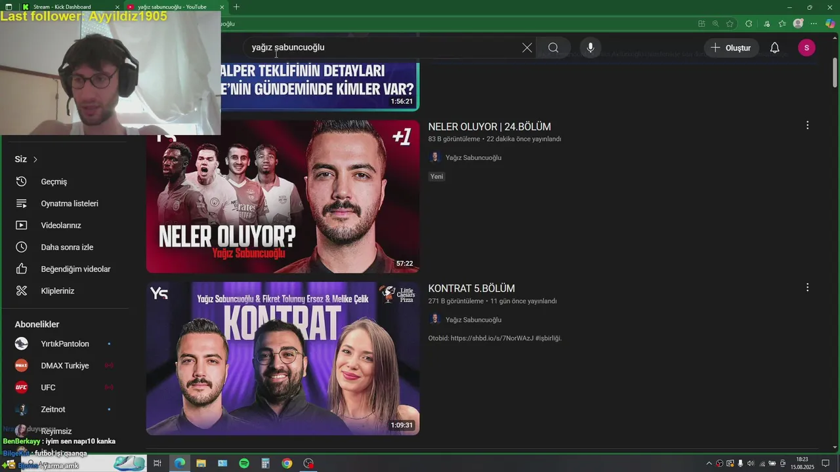Open Calculator from the taskbar
Image resolution: width=840 pixels, height=472 pixels.
[x=265, y=463]
